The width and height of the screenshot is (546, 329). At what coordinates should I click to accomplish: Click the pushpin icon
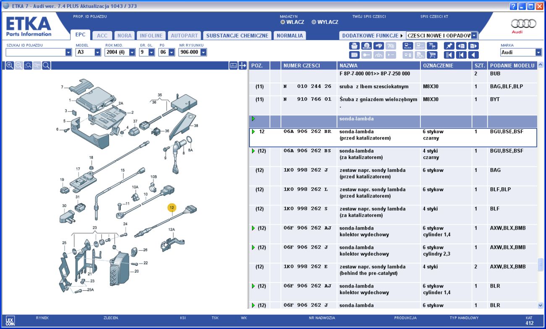tap(449, 46)
